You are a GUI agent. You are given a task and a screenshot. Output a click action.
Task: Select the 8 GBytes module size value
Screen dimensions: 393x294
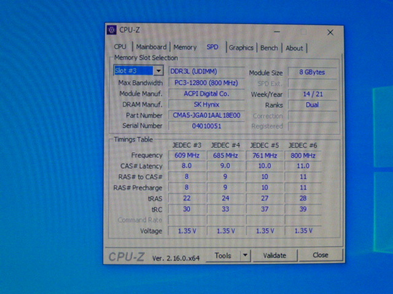click(x=312, y=72)
